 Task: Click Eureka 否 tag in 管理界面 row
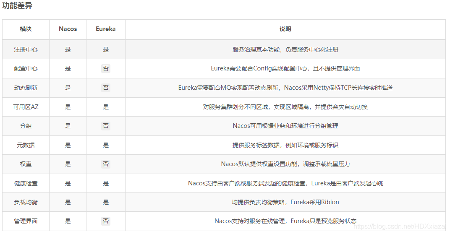coord(106,221)
